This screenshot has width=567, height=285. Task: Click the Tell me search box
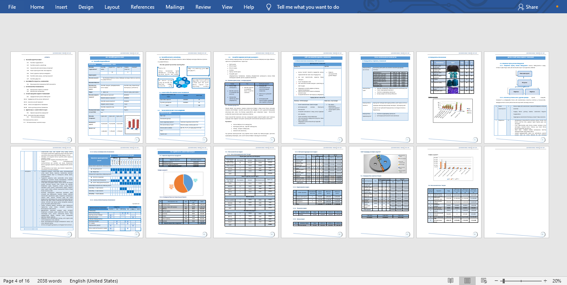coord(308,7)
